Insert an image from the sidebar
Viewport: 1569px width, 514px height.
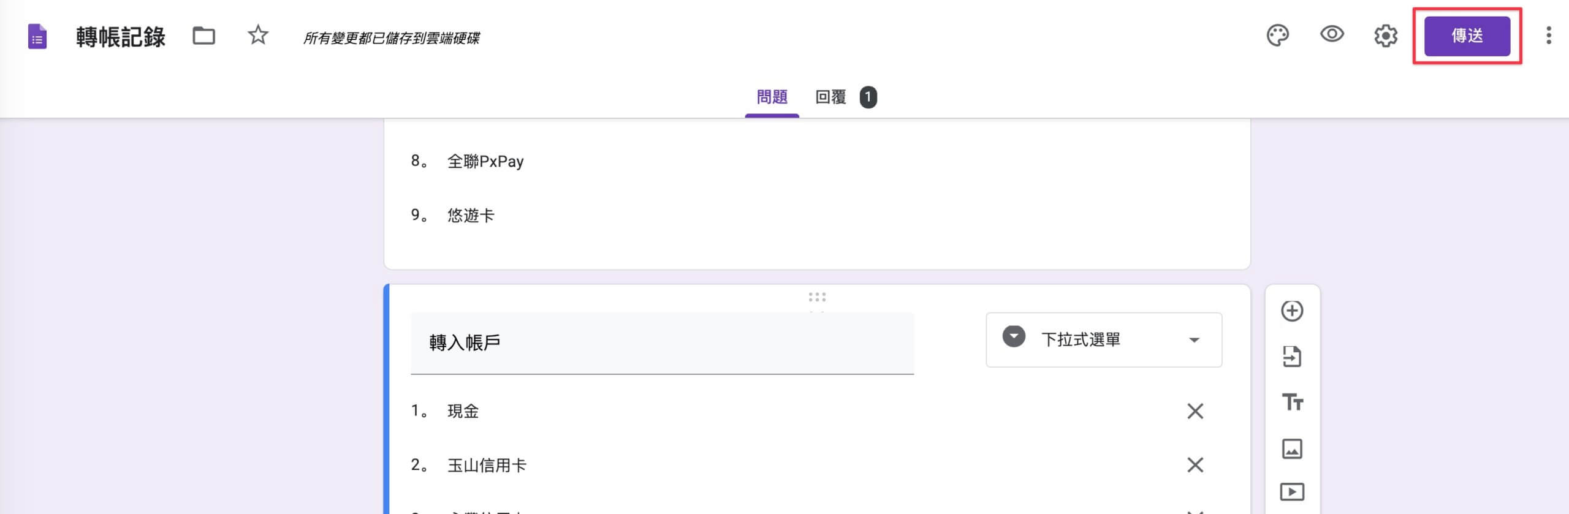click(1292, 448)
